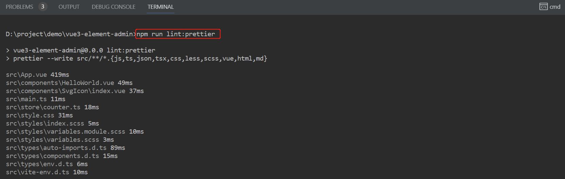Click the src\vite-env.d.ts path

37,172
